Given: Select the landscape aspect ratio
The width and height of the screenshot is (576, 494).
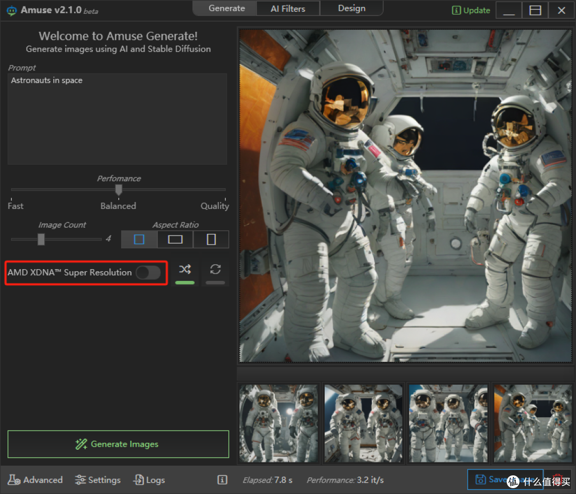Looking at the screenshot, I should pos(175,240).
